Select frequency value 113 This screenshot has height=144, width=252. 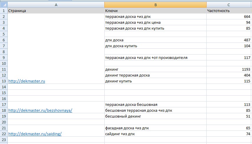point(229,105)
